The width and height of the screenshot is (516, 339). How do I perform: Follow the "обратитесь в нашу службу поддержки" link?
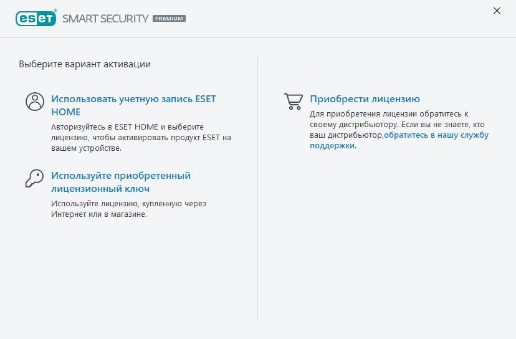pos(436,135)
